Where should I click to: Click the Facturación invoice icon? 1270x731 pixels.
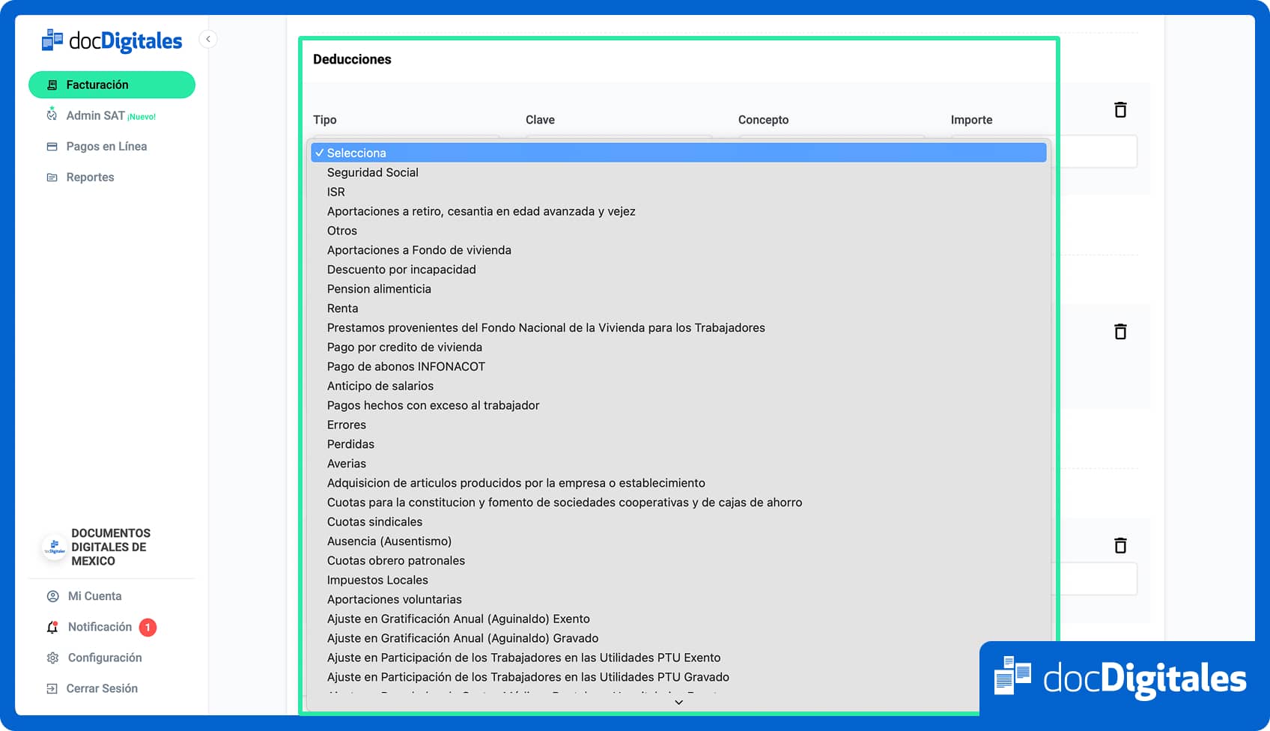[52, 85]
